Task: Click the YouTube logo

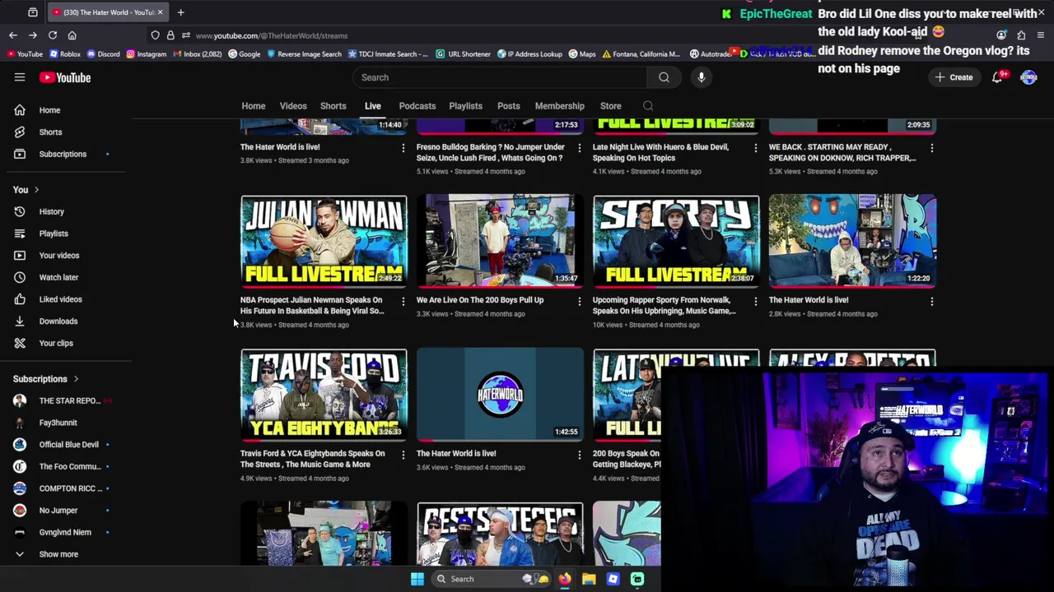Action: (x=65, y=77)
